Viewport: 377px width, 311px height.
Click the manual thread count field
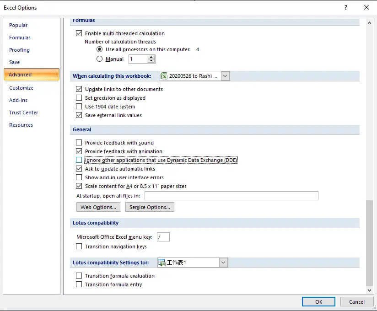pyautogui.click(x=138, y=59)
